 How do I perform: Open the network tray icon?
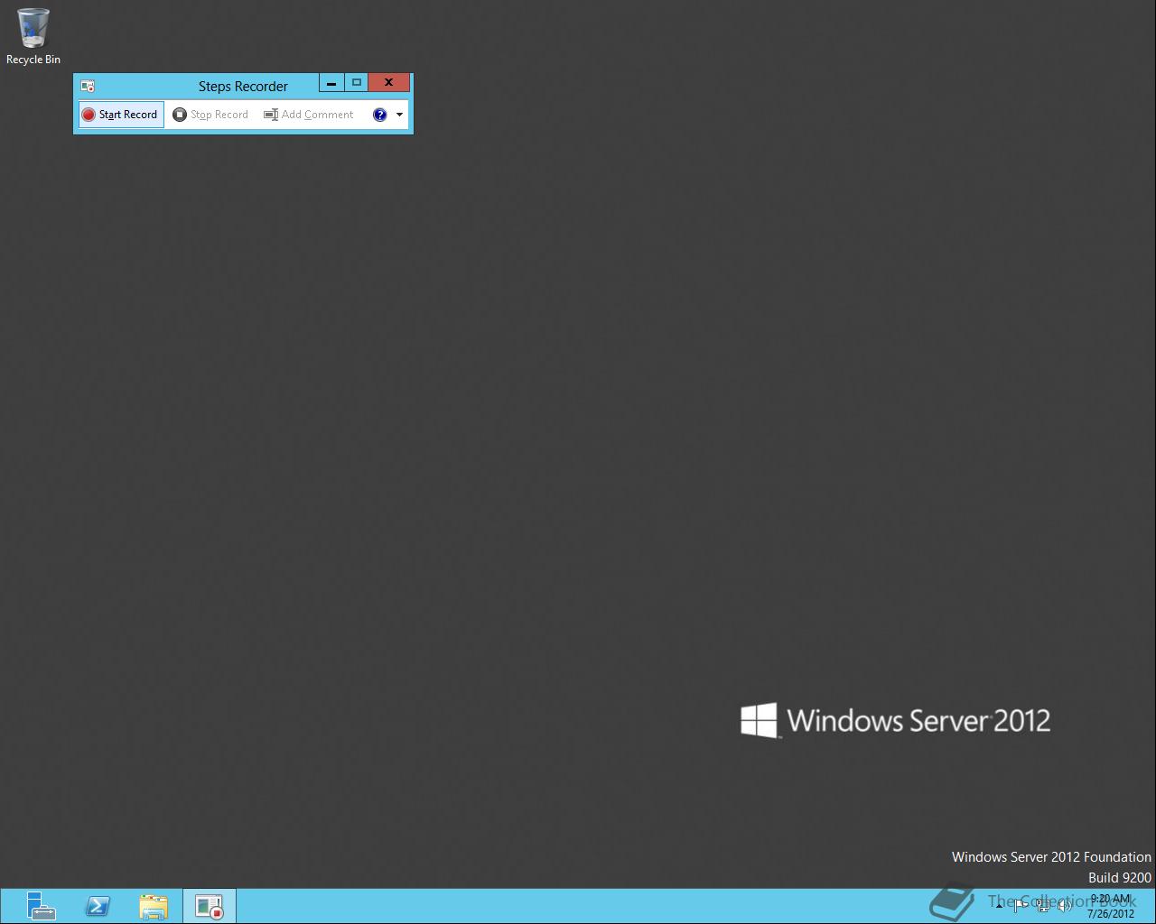pos(1043,906)
